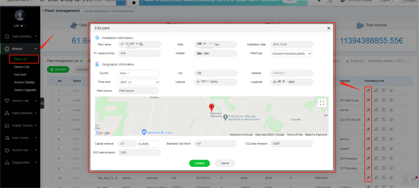Click the green Confirm button
Image resolution: width=419 pixels, height=188 pixels.
(x=200, y=163)
